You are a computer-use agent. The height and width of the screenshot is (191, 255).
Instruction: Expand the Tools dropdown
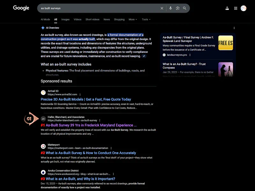coord(146,19)
